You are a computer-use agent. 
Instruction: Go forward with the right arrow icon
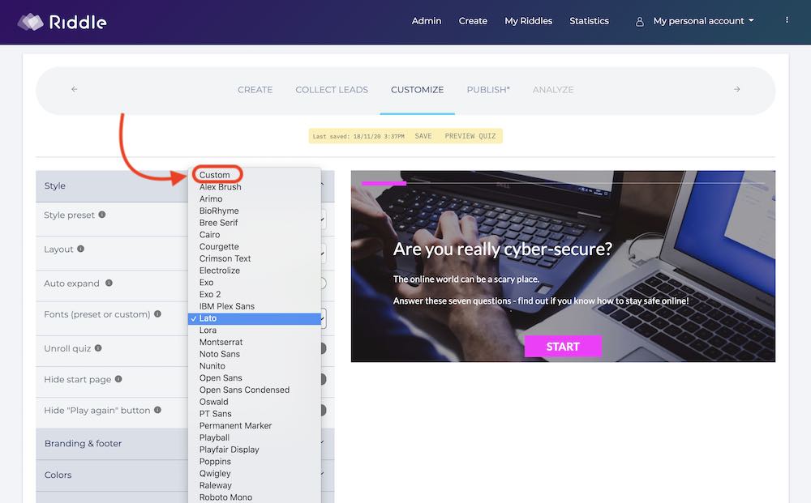coord(736,89)
